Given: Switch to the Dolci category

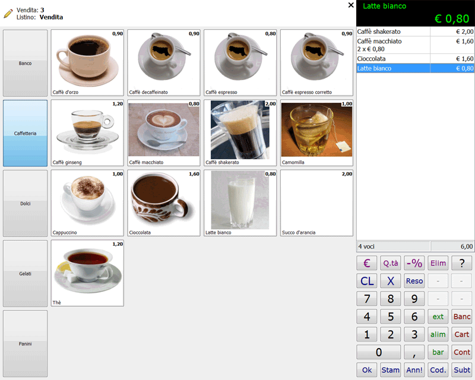Looking at the screenshot, I should click(25, 203).
